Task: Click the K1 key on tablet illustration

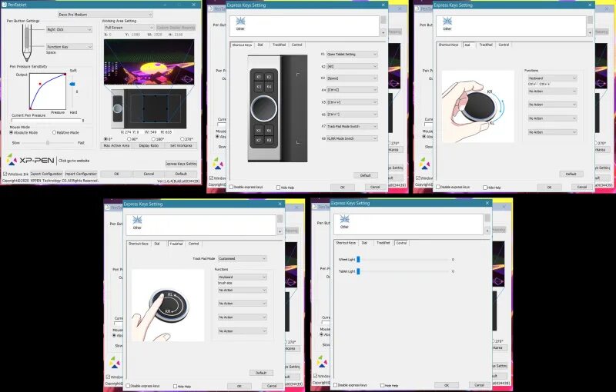Action: pyautogui.click(x=259, y=77)
